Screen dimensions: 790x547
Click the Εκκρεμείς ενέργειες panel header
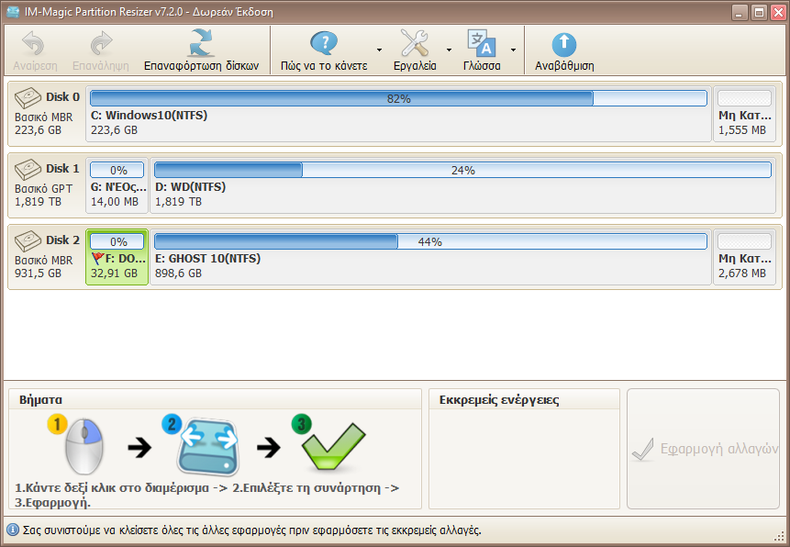(524, 400)
